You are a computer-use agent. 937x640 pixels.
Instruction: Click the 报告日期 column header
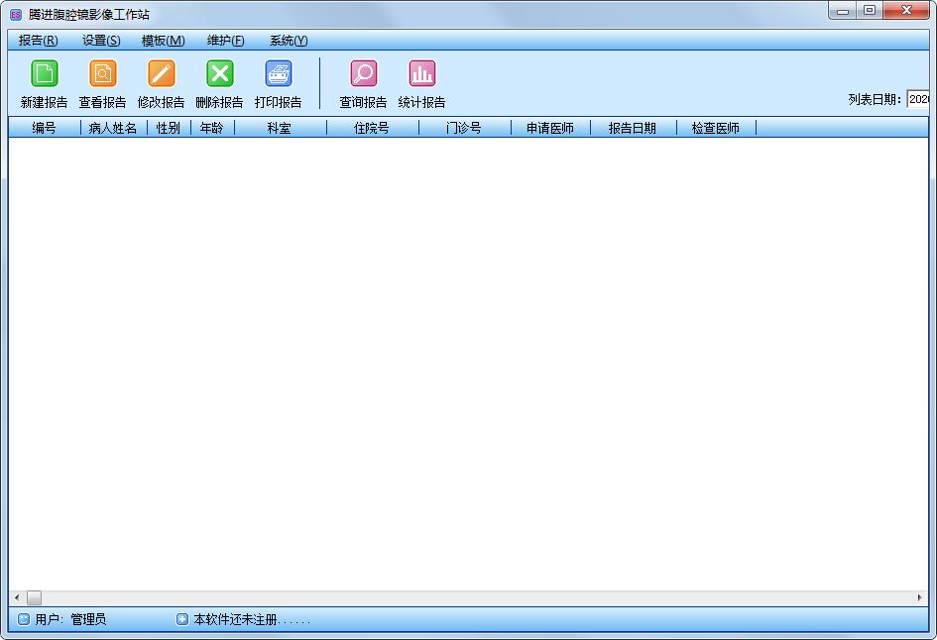pos(633,128)
